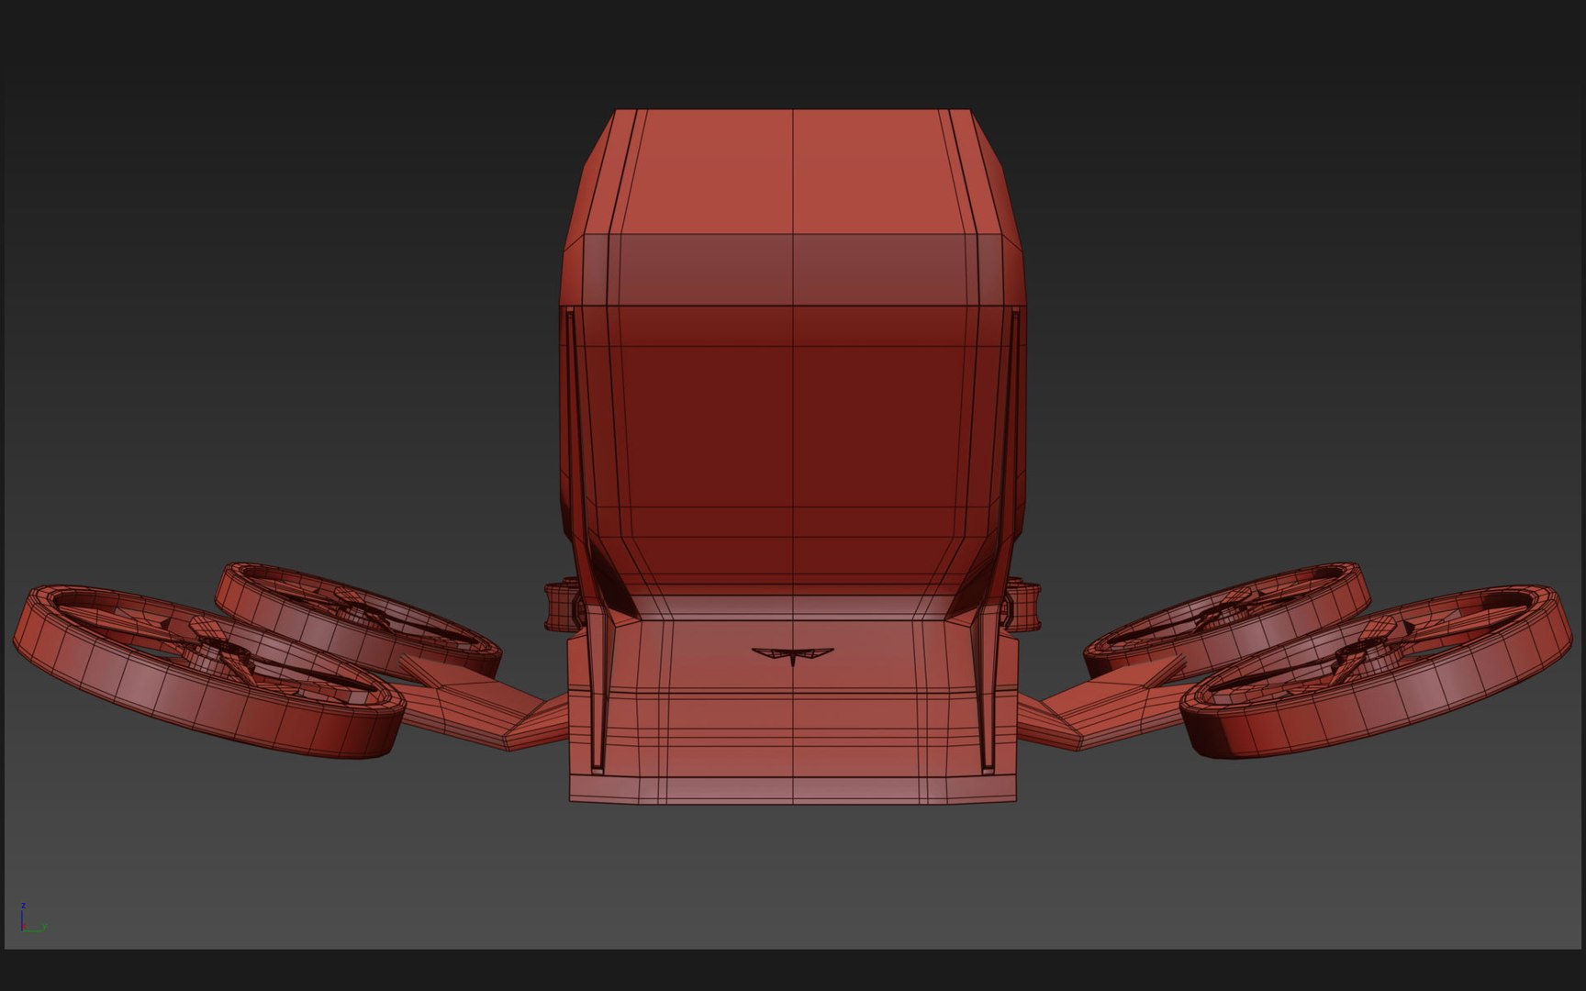Image resolution: width=1586 pixels, height=991 pixels.
Task: Click the XYZ axis gizmo in viewport corner
Action: click(32, 919)
